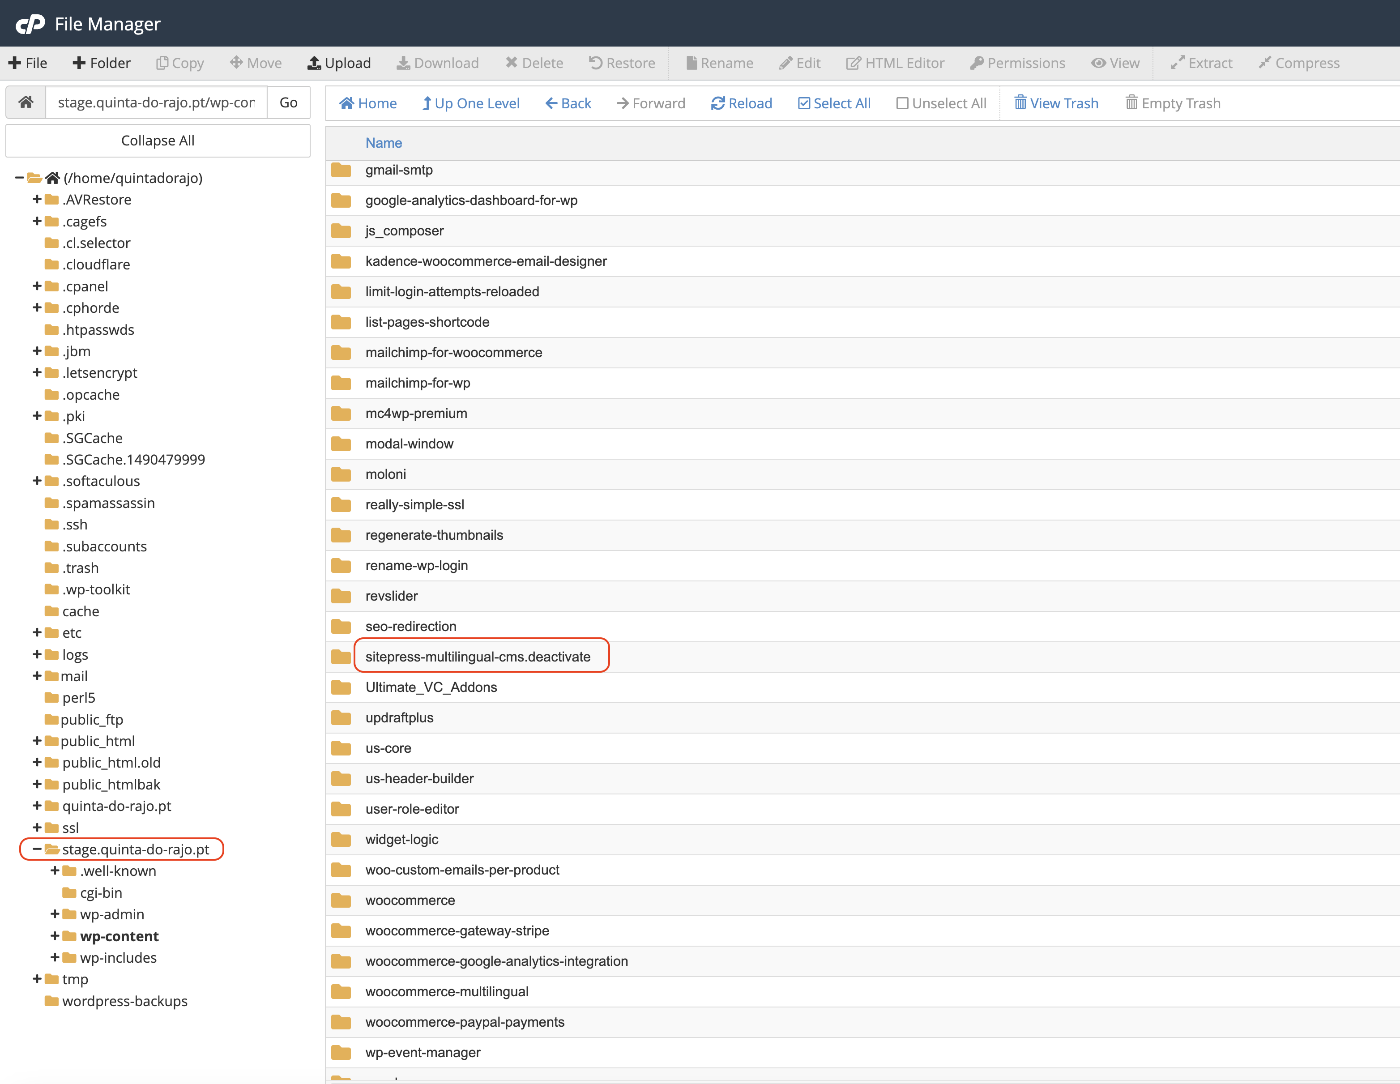This screenshot has height=1084, width=1400.
Task: Click the revslider folder icon
Action: pyautogui.click(x=341, y=596)
